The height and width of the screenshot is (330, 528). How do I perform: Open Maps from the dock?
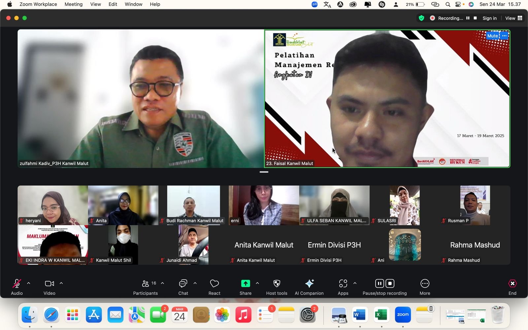(137, 314)
